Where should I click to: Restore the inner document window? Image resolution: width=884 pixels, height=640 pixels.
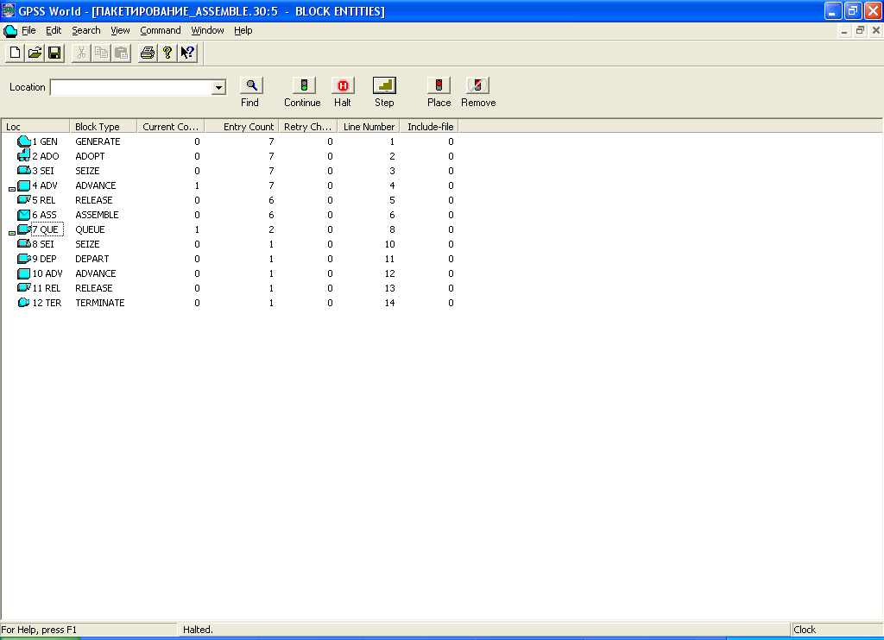pyautogui.click(x=860, y=30)
